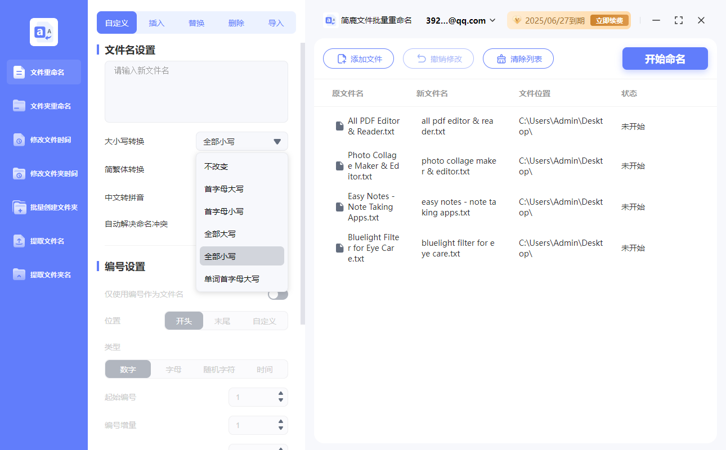Click the fullscreen window icon

[679, 20]
